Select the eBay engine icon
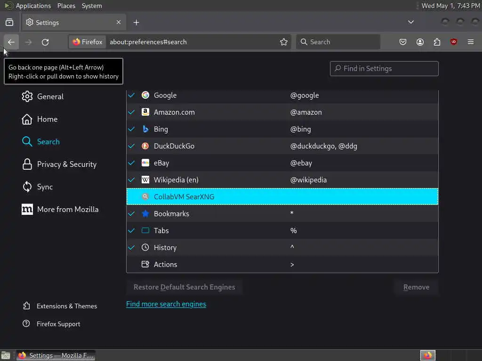The height and width of the screenshot is (361, 482). (x=145, y=163)
